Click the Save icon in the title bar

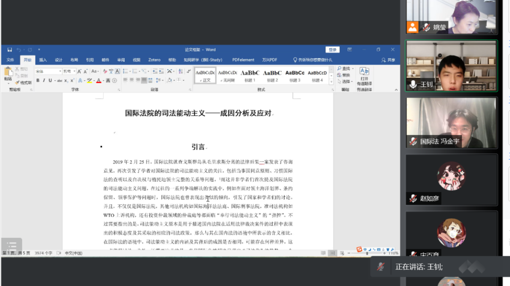click(x=9, y=50)
